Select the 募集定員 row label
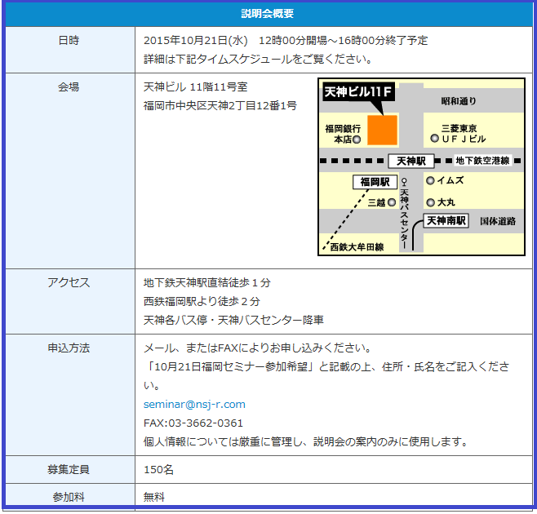Screen dimensions: 537x514 [69, 469]
